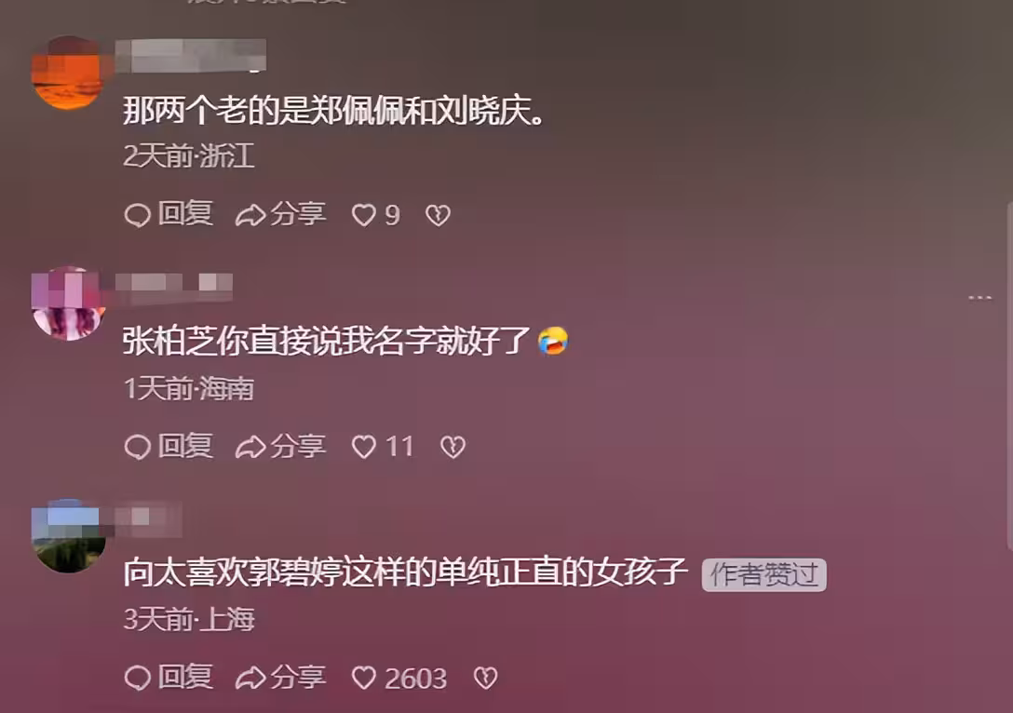Viewport: 1013px width, 713px height.
Task: Open the landscape avatar profile
Action: point(69,536)
